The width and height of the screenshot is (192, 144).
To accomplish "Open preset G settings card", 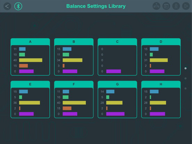I will point(117,99).
